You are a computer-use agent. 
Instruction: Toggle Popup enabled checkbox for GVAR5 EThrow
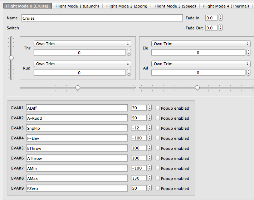click(158, 148)
